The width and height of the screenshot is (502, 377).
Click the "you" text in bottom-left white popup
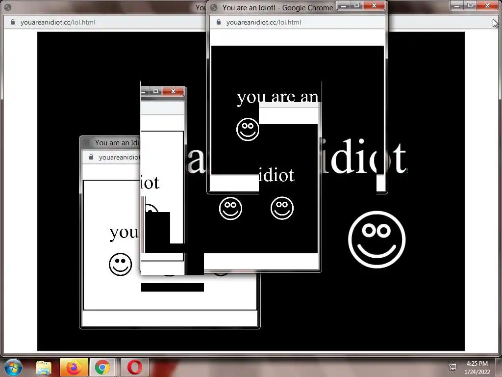point(124,233)
